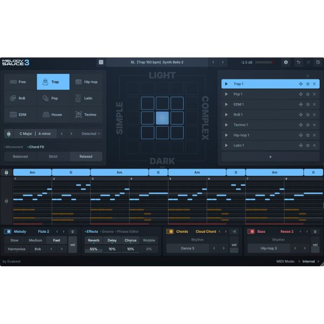Viewport: 324px width, 324px height.
Task: Select Strict chord fit
Action: click(53, 157)
